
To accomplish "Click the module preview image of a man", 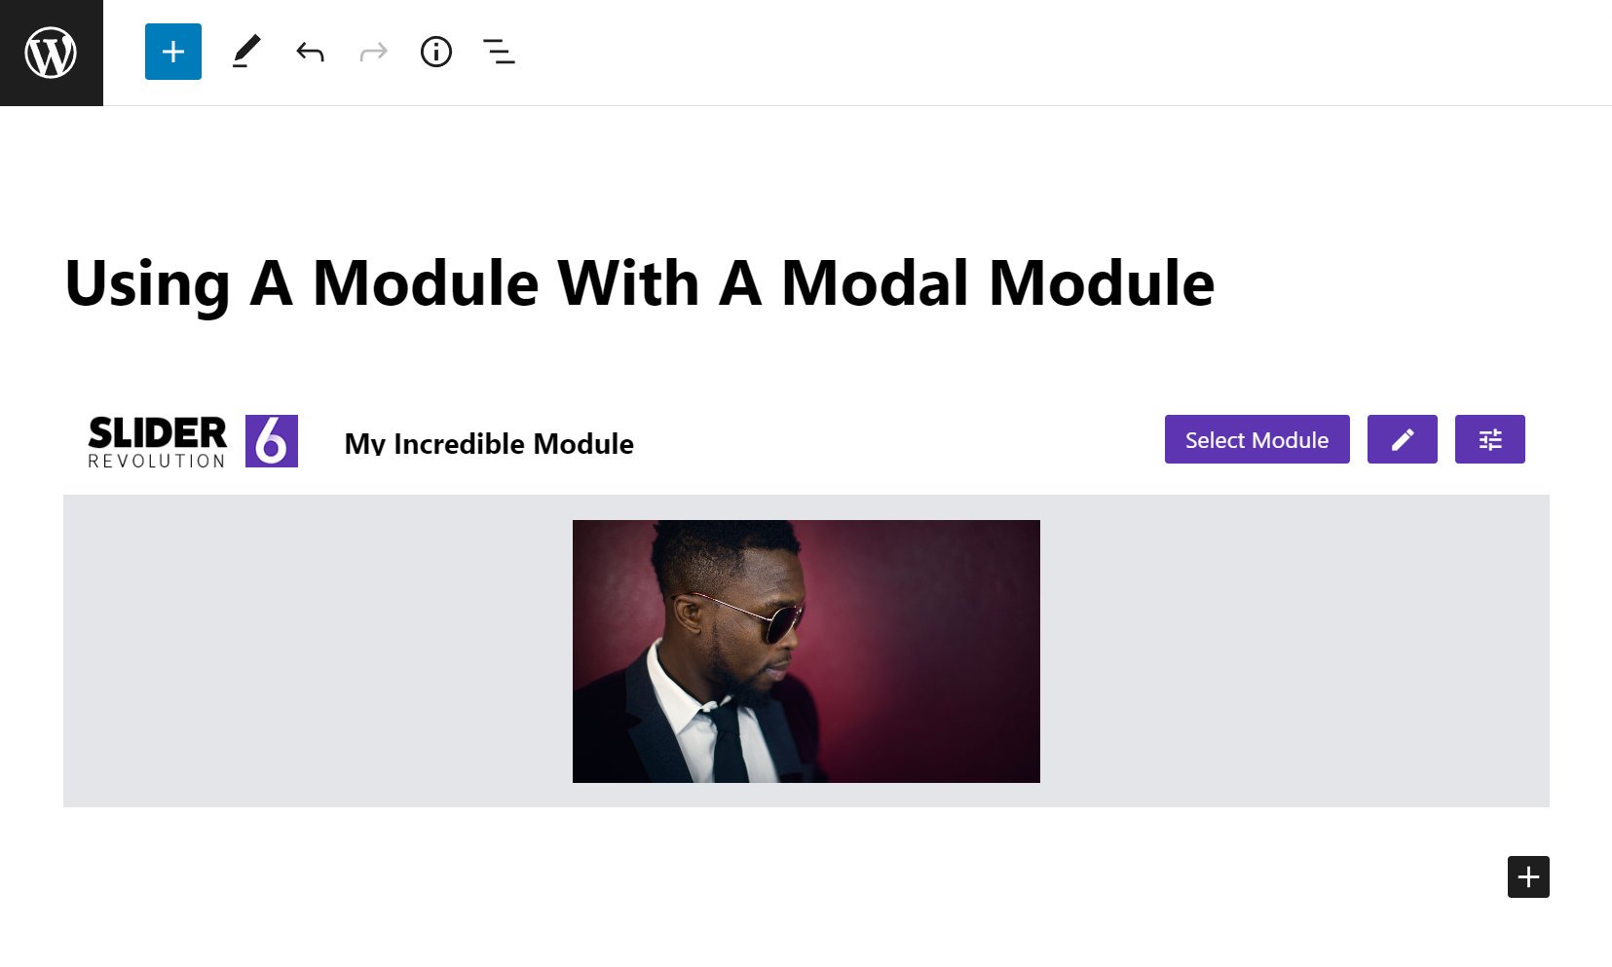I will [806, 651].
